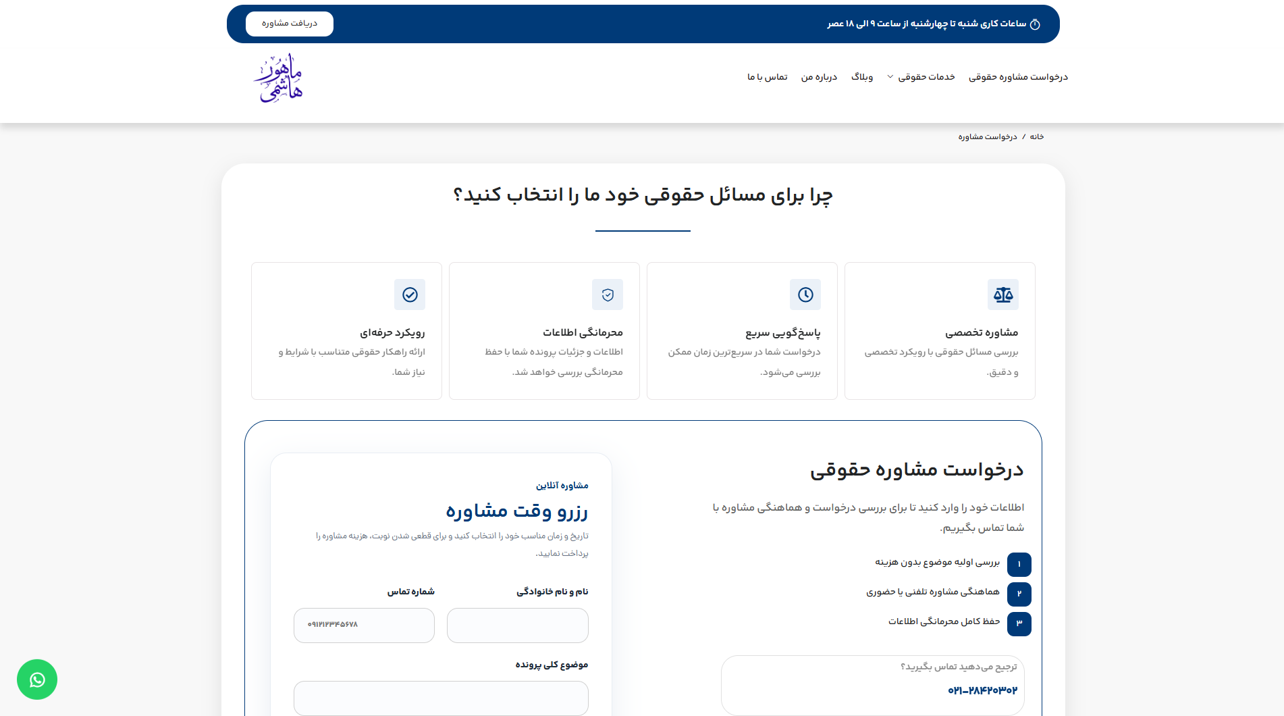Click the محرمانگی اطلاعات card title
Screen dimensions: 1284x716
coord(583,332)
